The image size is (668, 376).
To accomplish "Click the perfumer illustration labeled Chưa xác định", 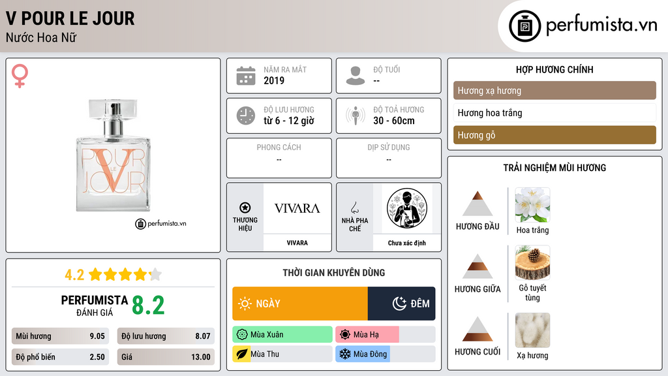I will 407,208.
